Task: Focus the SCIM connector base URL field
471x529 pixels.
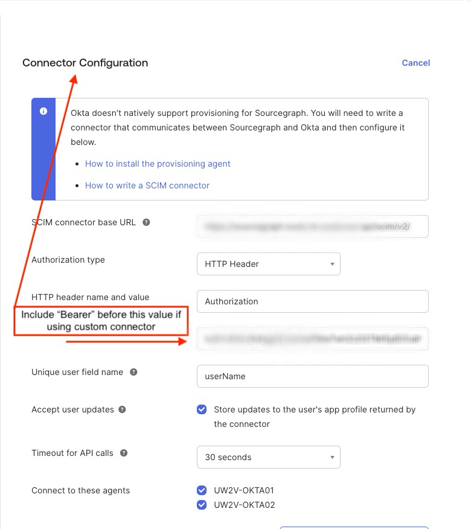Action: click(x=312, y=226)
